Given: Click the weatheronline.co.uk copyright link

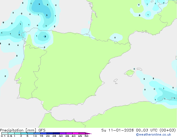Looking at the screenshot, I should click(154, 134).
